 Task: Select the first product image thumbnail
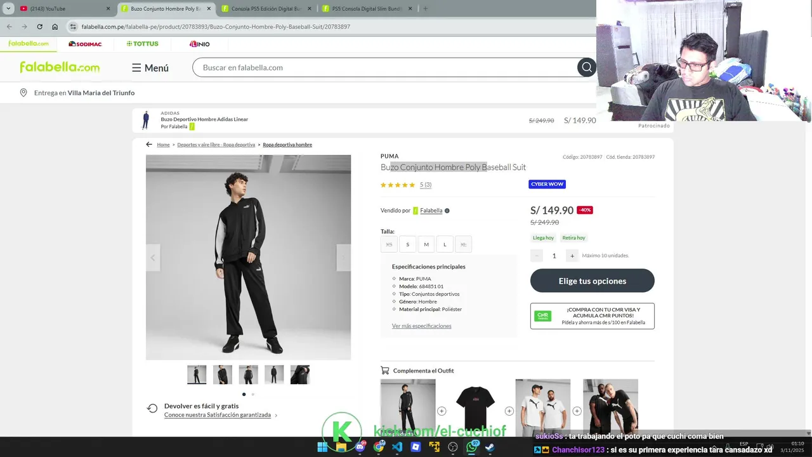coord(197,374)
